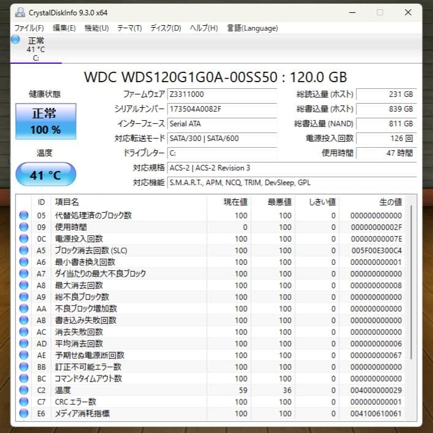The width and height of the screenshot is (433, 433).
Task: Open the ファイル(F) menu
Action: [29, 28]
